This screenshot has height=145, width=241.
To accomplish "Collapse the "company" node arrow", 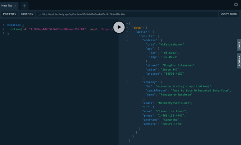I will [x=127, y=82].
